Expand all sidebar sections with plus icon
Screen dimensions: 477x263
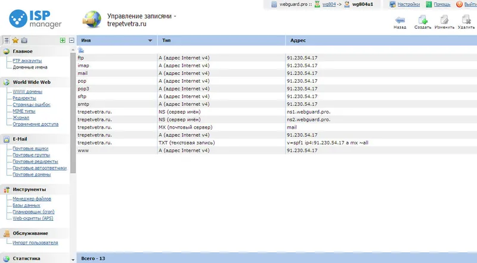click(x=63, y=40)
